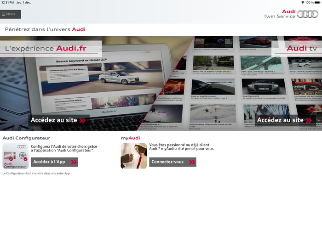Viewport: 322px width, 241px height.
Task: Open the San Francisco street video thumbnail
Action: click(x=213, y=63)
